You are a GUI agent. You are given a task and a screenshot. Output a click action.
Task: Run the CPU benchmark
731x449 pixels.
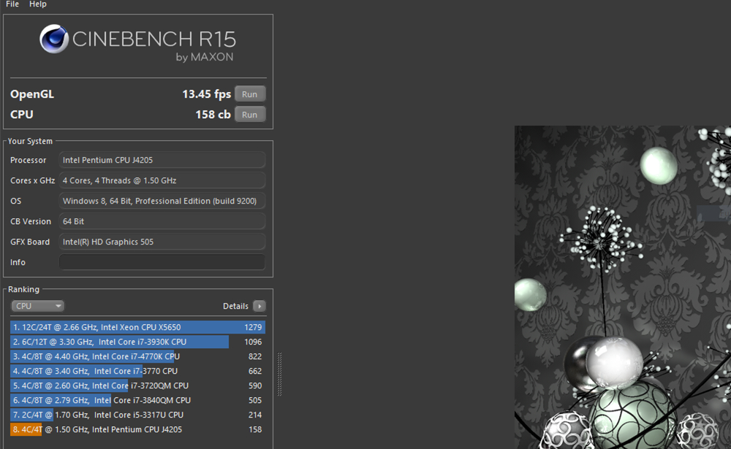click(250, 115)
